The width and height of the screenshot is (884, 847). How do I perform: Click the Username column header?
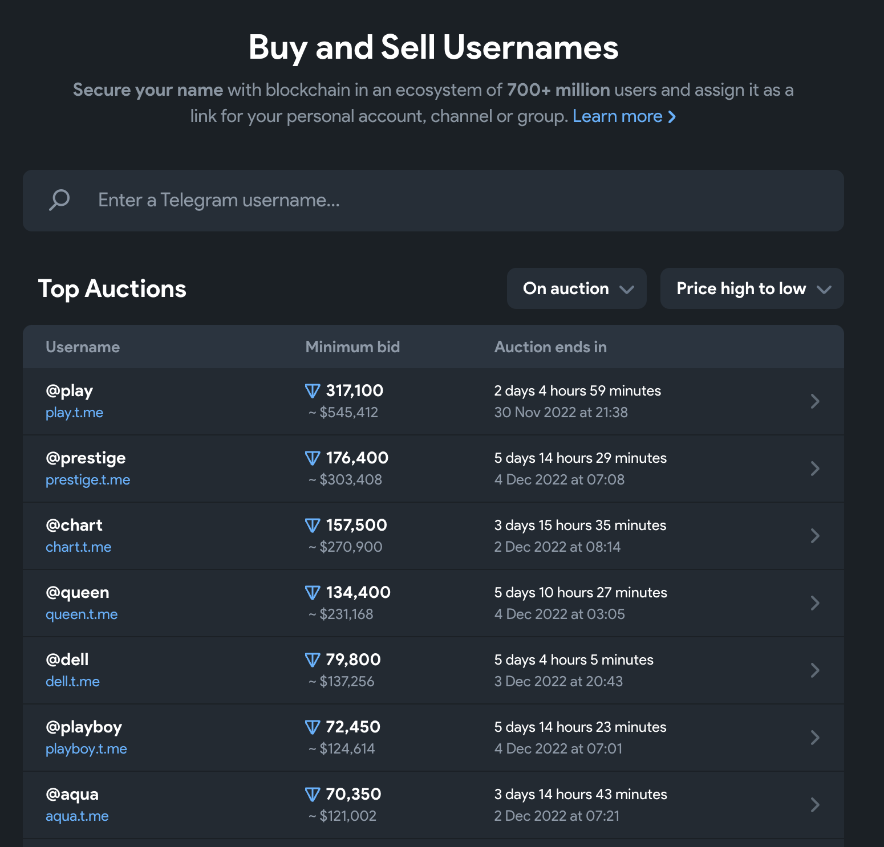tap(83, 347)
